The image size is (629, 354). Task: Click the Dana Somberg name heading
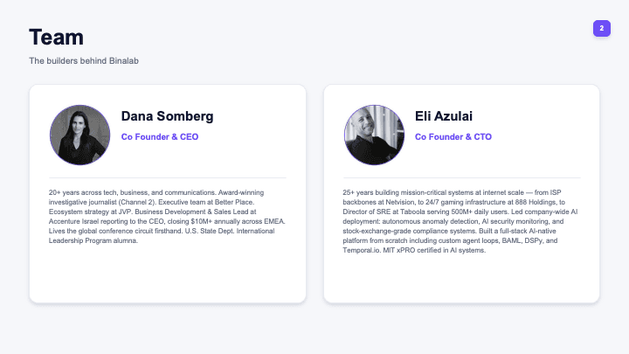167,116
